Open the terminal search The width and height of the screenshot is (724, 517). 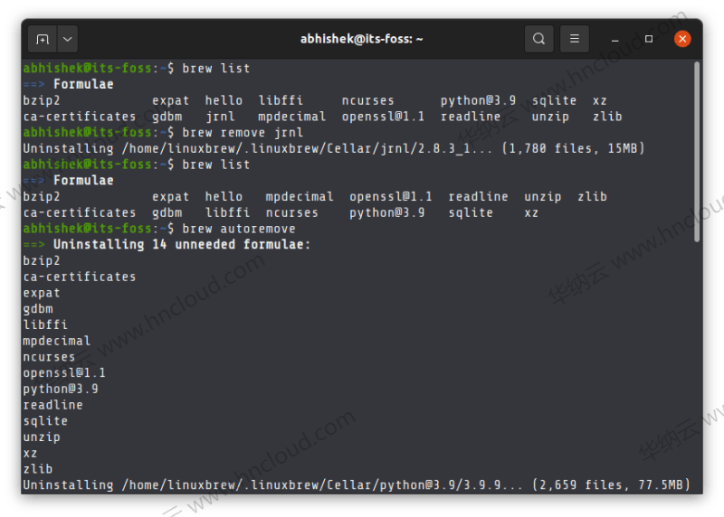tap(538, 39)
